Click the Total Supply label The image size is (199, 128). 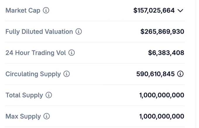tap(24, 95)
